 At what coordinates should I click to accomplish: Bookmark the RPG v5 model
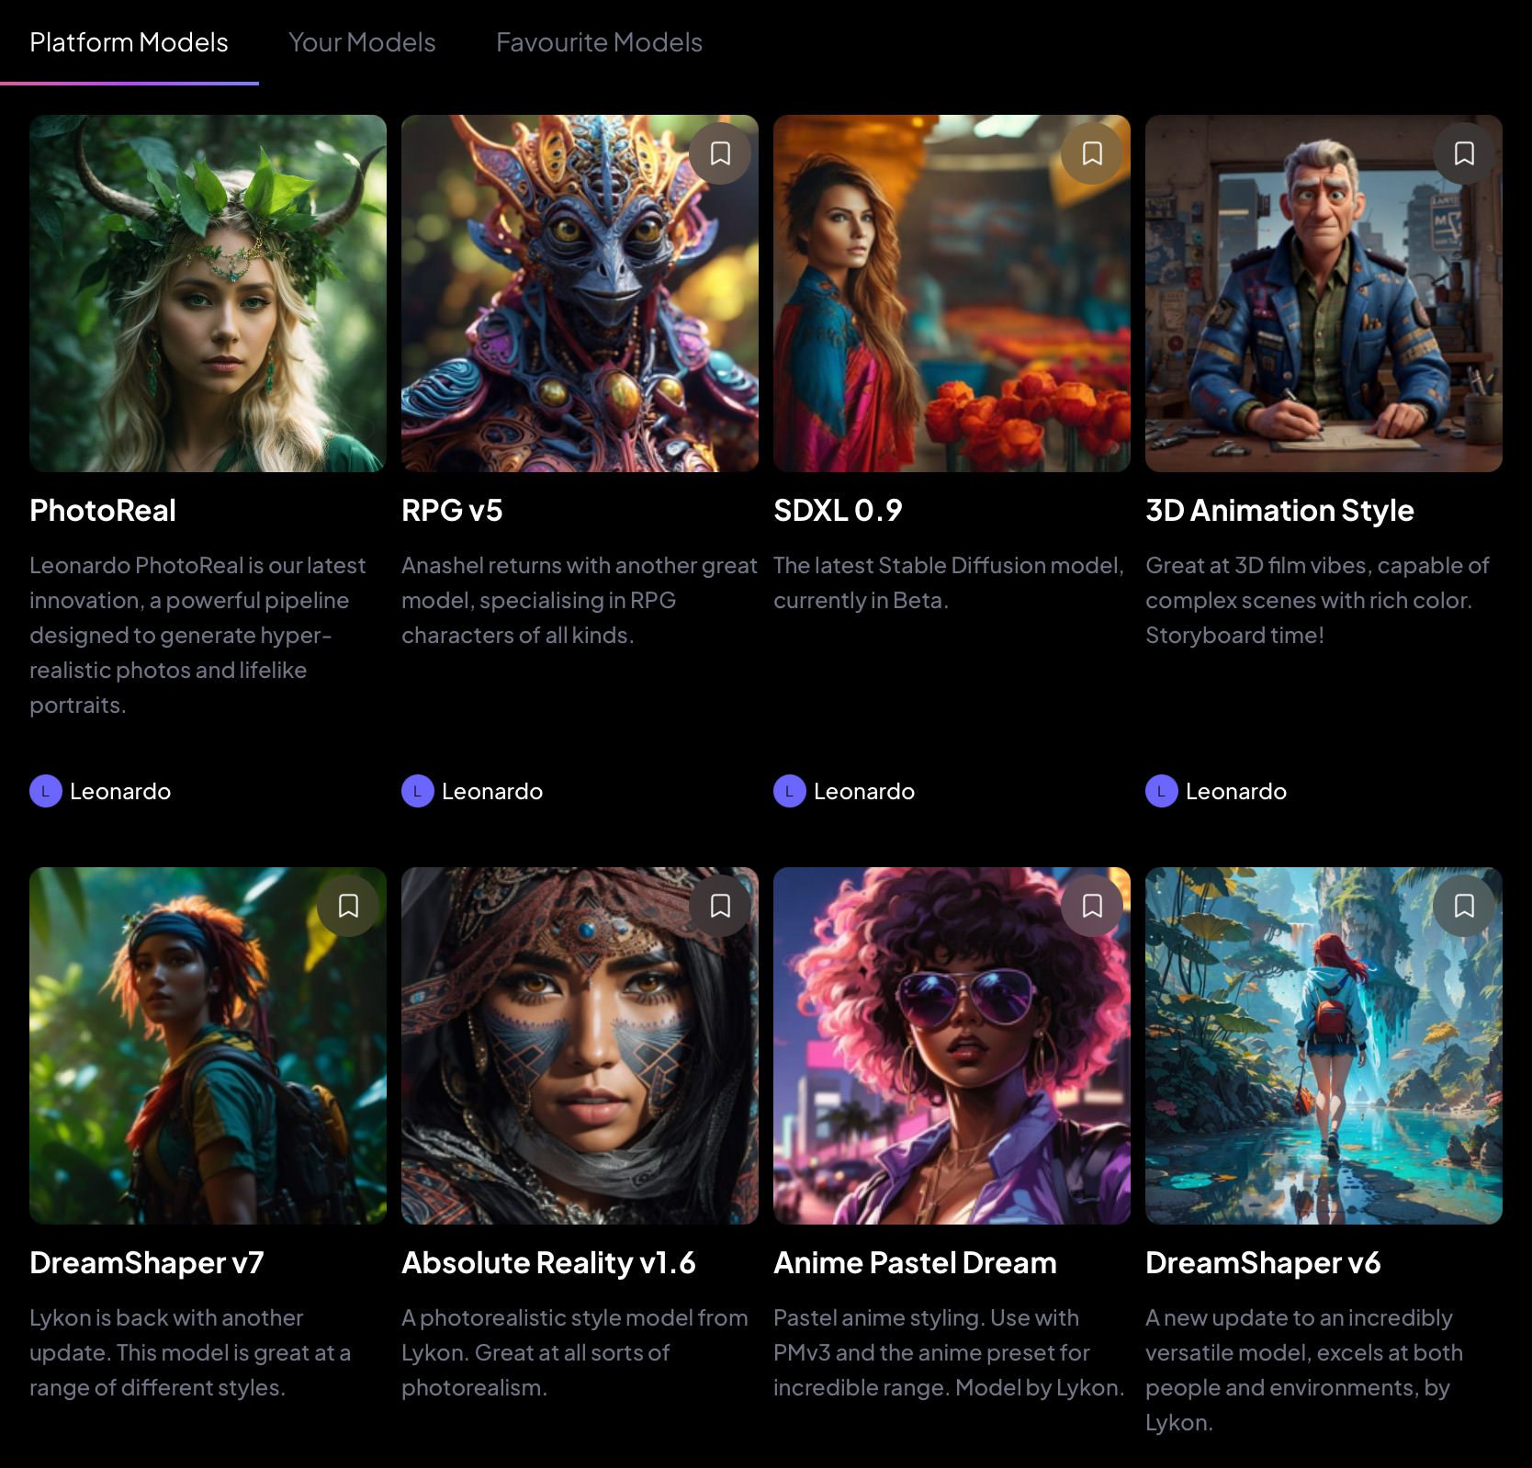pos(720,153)
